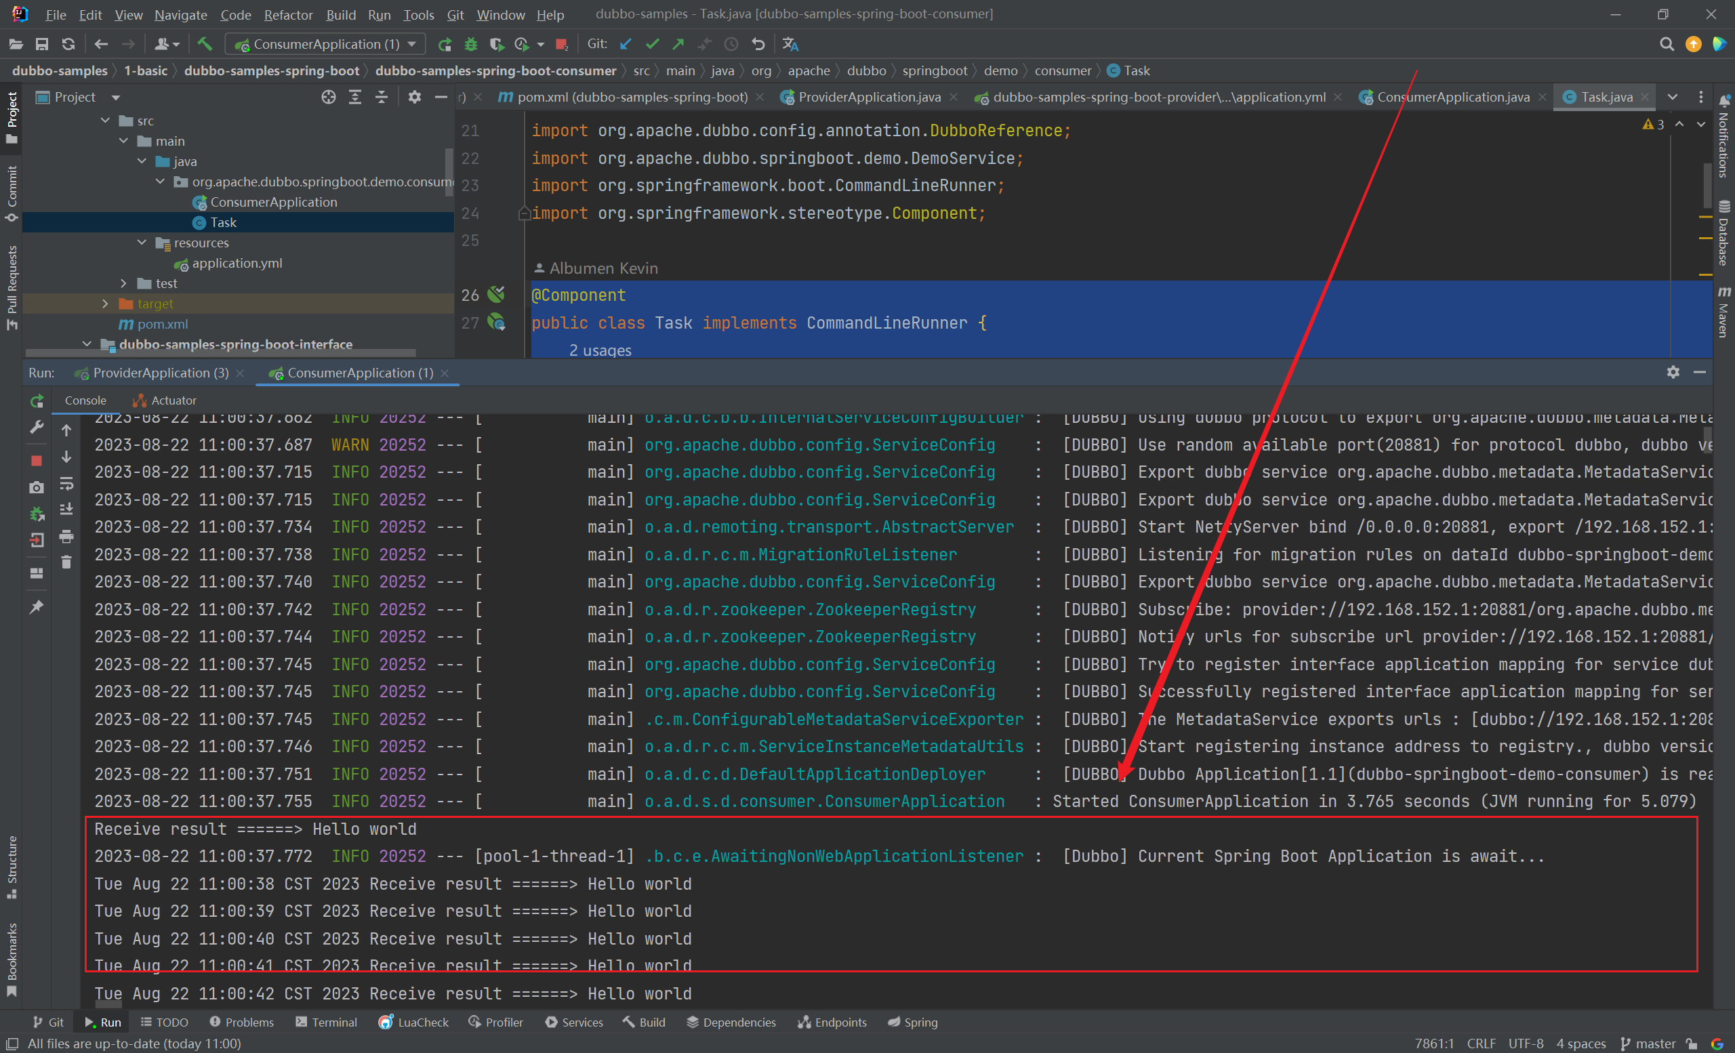Viewport: 1735px width, 1053px height.
Task: Click the master branch widget in status bar
Action: coord(1648,1043)
